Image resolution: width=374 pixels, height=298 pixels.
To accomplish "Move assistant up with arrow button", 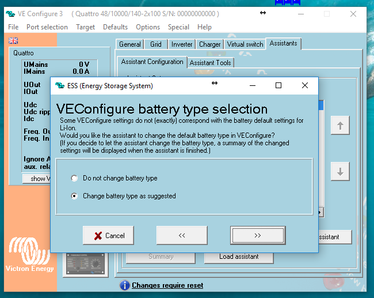I will (340, 126).
